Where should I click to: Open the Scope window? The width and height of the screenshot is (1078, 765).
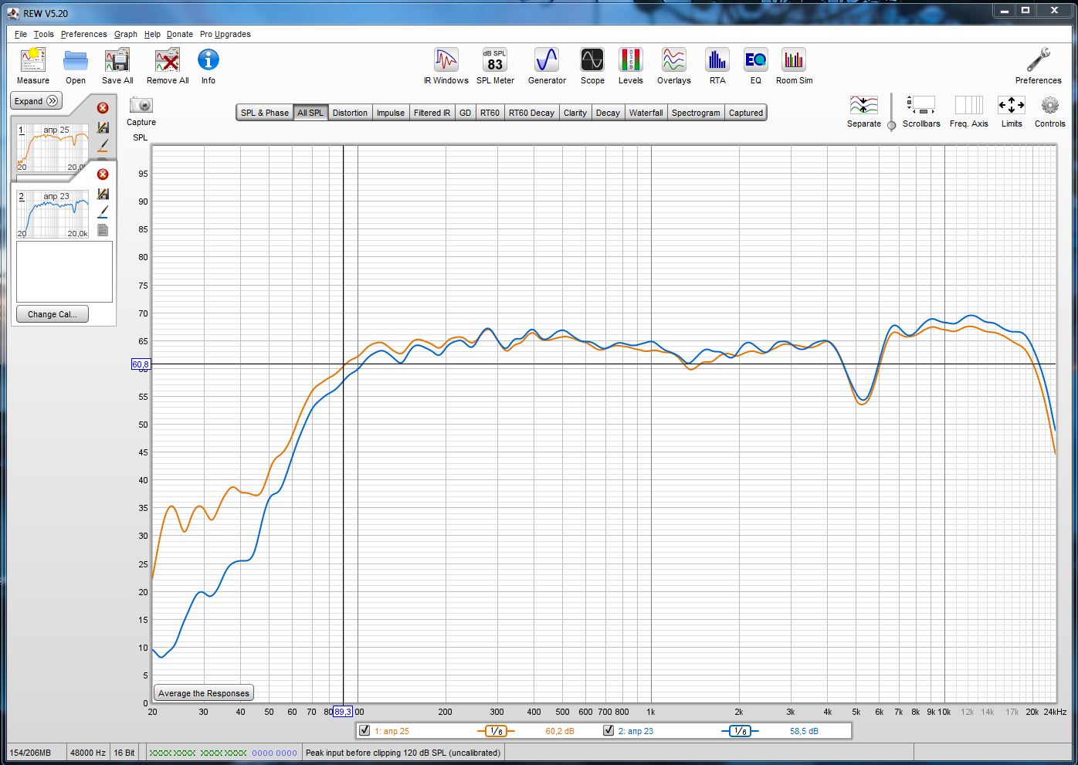click(592, 65)
